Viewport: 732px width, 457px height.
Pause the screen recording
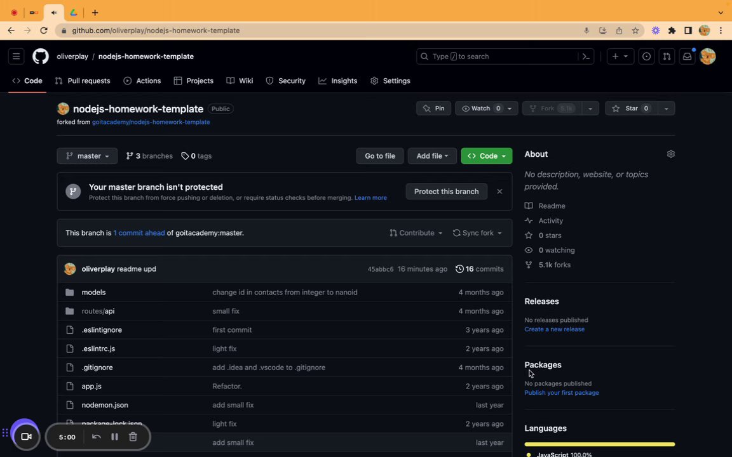[x=114, y=437]
